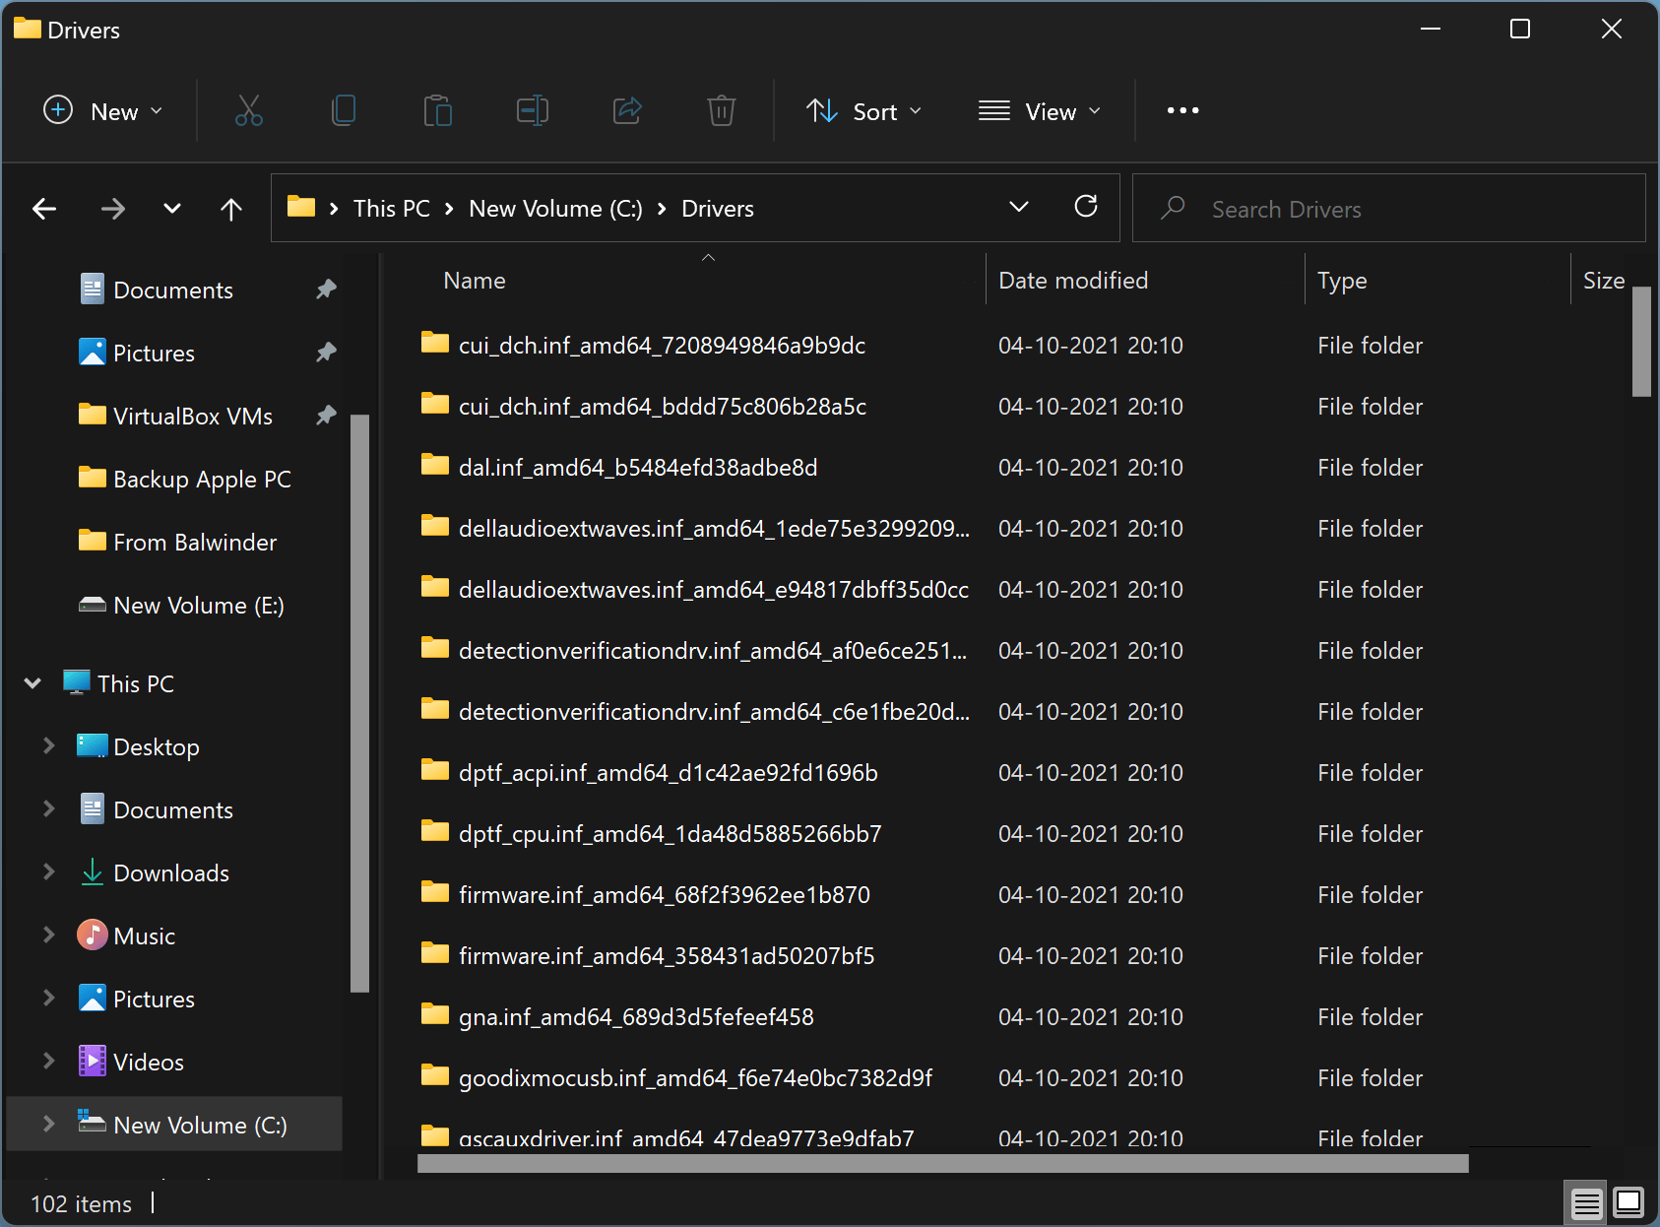
Task: Click the Paste icon
Action: [x=437, y=110]
